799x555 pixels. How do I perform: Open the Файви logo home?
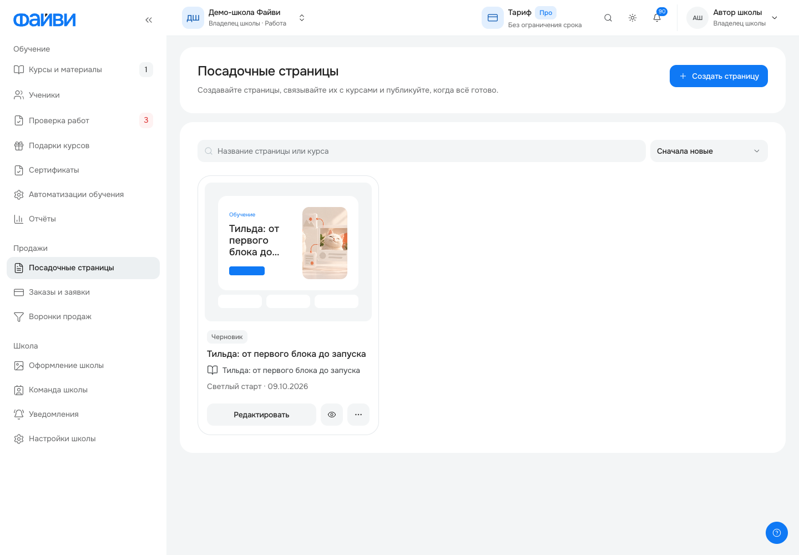tap(44, 20)
